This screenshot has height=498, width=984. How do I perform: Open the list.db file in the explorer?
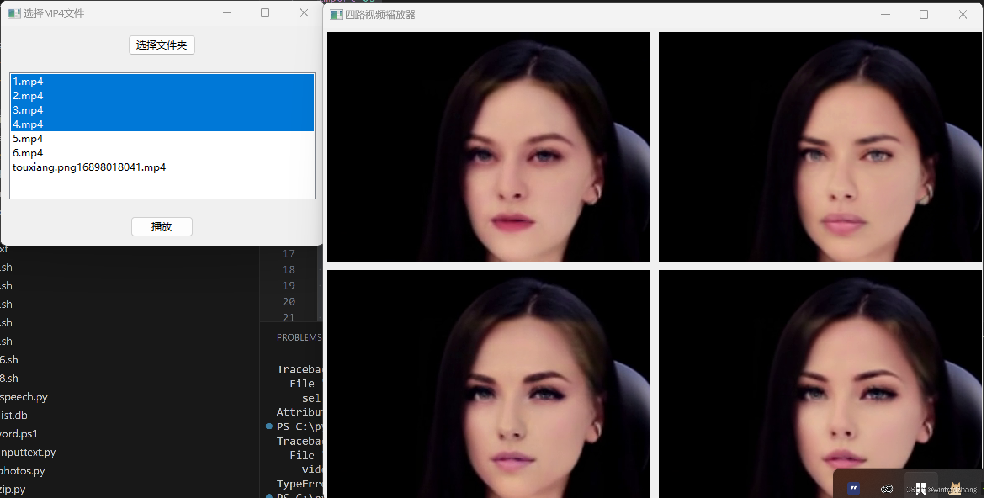click(x=14, y=416)
